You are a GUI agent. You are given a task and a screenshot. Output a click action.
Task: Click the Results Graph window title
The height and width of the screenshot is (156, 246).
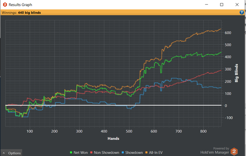pyautogui.click(x=20, y=5)
